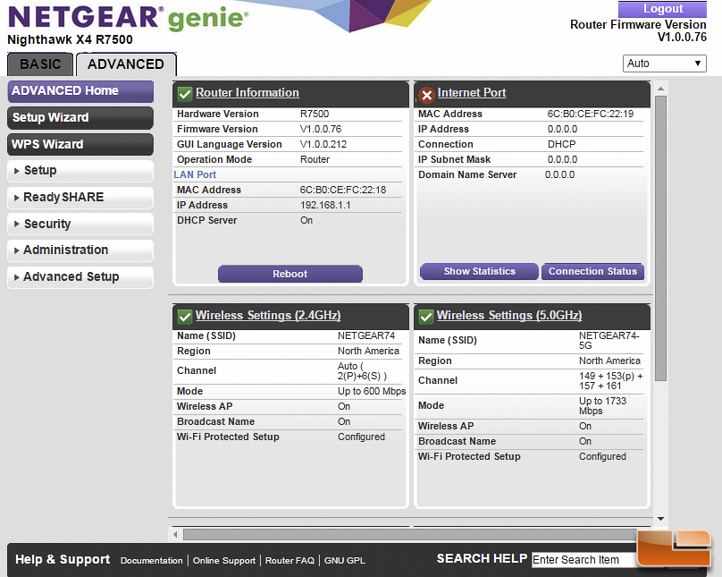Click the GUI Language Version V1.0.0.212 value

(x=323, y=144)
